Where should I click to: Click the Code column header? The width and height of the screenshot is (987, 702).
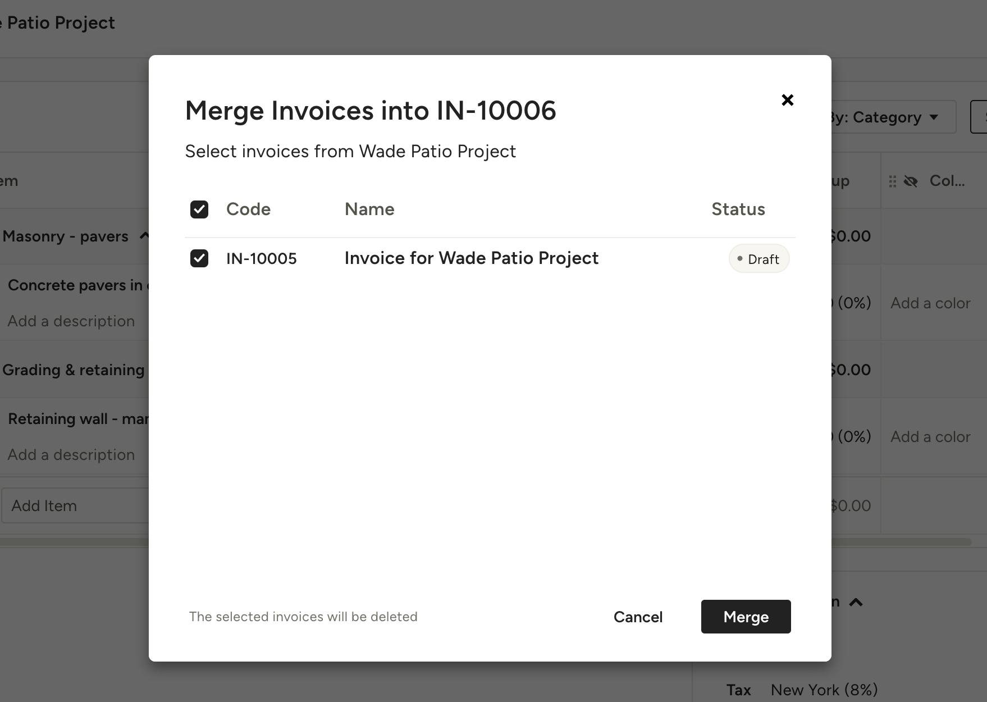(x=248, y=209)
